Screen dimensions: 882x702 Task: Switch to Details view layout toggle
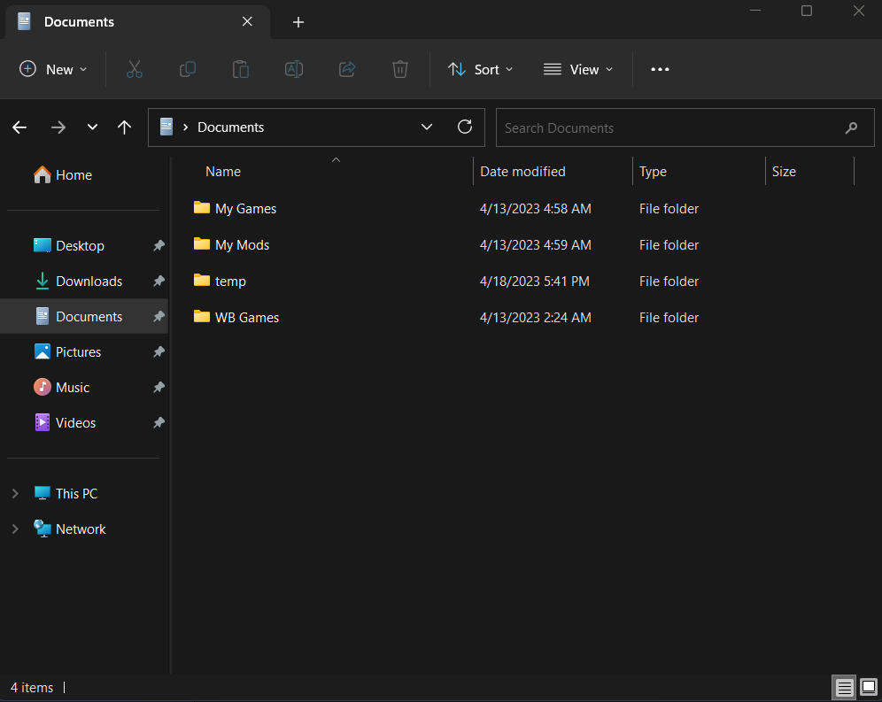(x=845, y=687)
